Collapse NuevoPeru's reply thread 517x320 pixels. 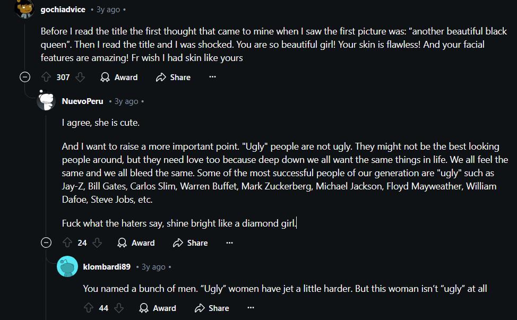coord(46,243)
